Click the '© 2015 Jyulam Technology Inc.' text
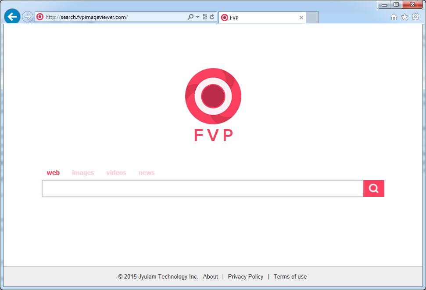 point(158,277)
